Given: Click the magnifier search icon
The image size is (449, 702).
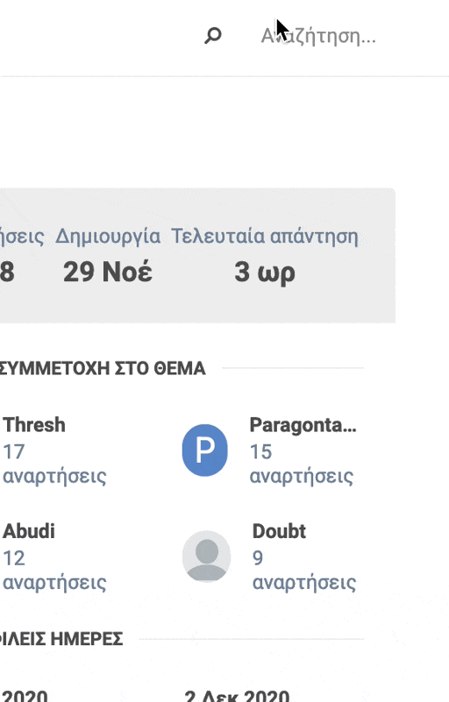Looking at the screenshot, I should 213,36.
